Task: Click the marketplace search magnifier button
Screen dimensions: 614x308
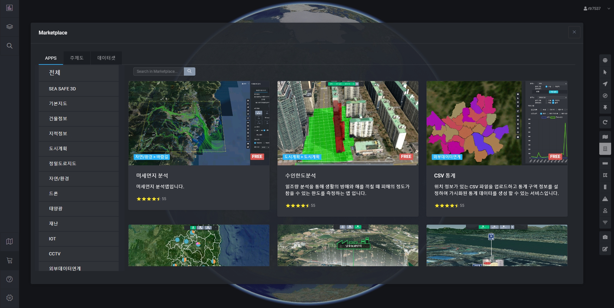Action: [189, 71]
